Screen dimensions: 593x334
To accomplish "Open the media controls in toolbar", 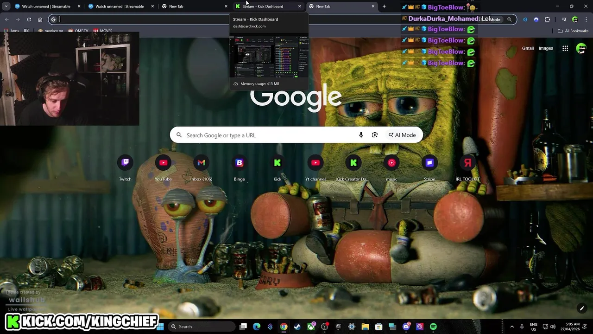I will pos(564,19).
